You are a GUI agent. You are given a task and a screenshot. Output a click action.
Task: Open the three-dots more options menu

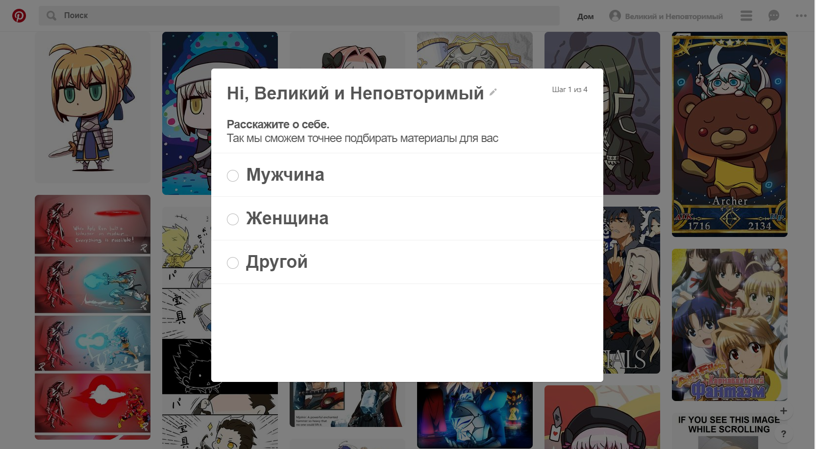[x=801, y=16]
